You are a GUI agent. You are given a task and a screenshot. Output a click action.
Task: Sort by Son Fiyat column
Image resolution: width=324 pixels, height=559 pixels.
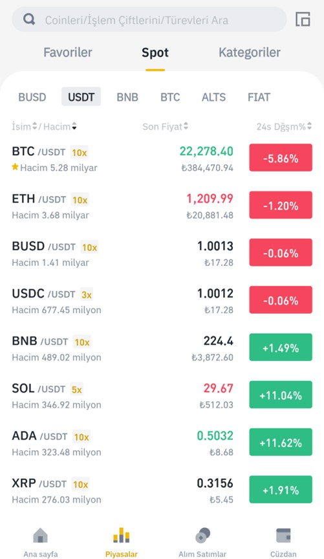point(166,127)
